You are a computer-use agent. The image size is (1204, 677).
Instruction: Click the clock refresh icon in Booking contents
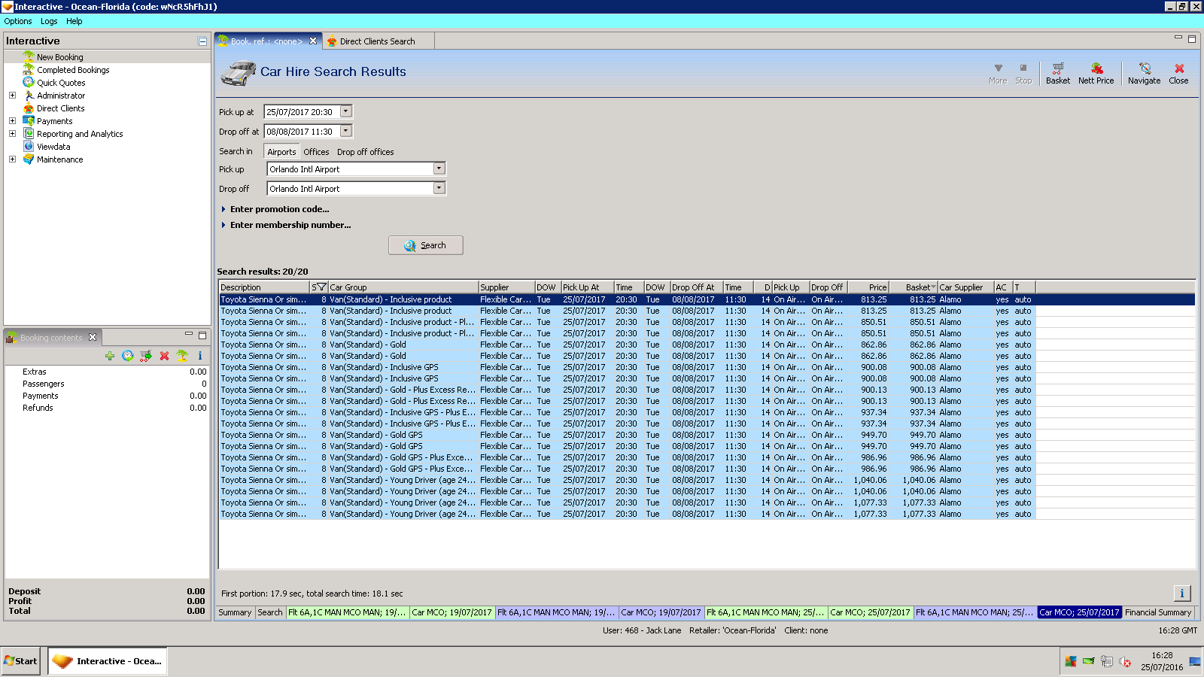pos(128,356)
